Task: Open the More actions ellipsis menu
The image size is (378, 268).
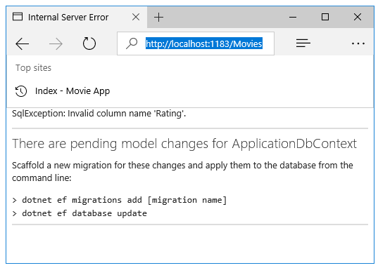Action: pyautogui.click(x=358, y=43)
